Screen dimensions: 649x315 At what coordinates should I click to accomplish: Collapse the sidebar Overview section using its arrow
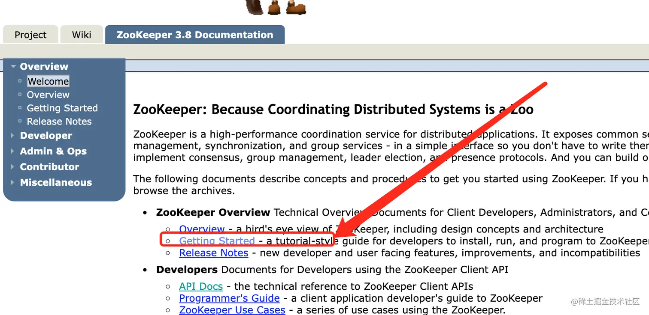pyautogui.click(x=13, y=66)
